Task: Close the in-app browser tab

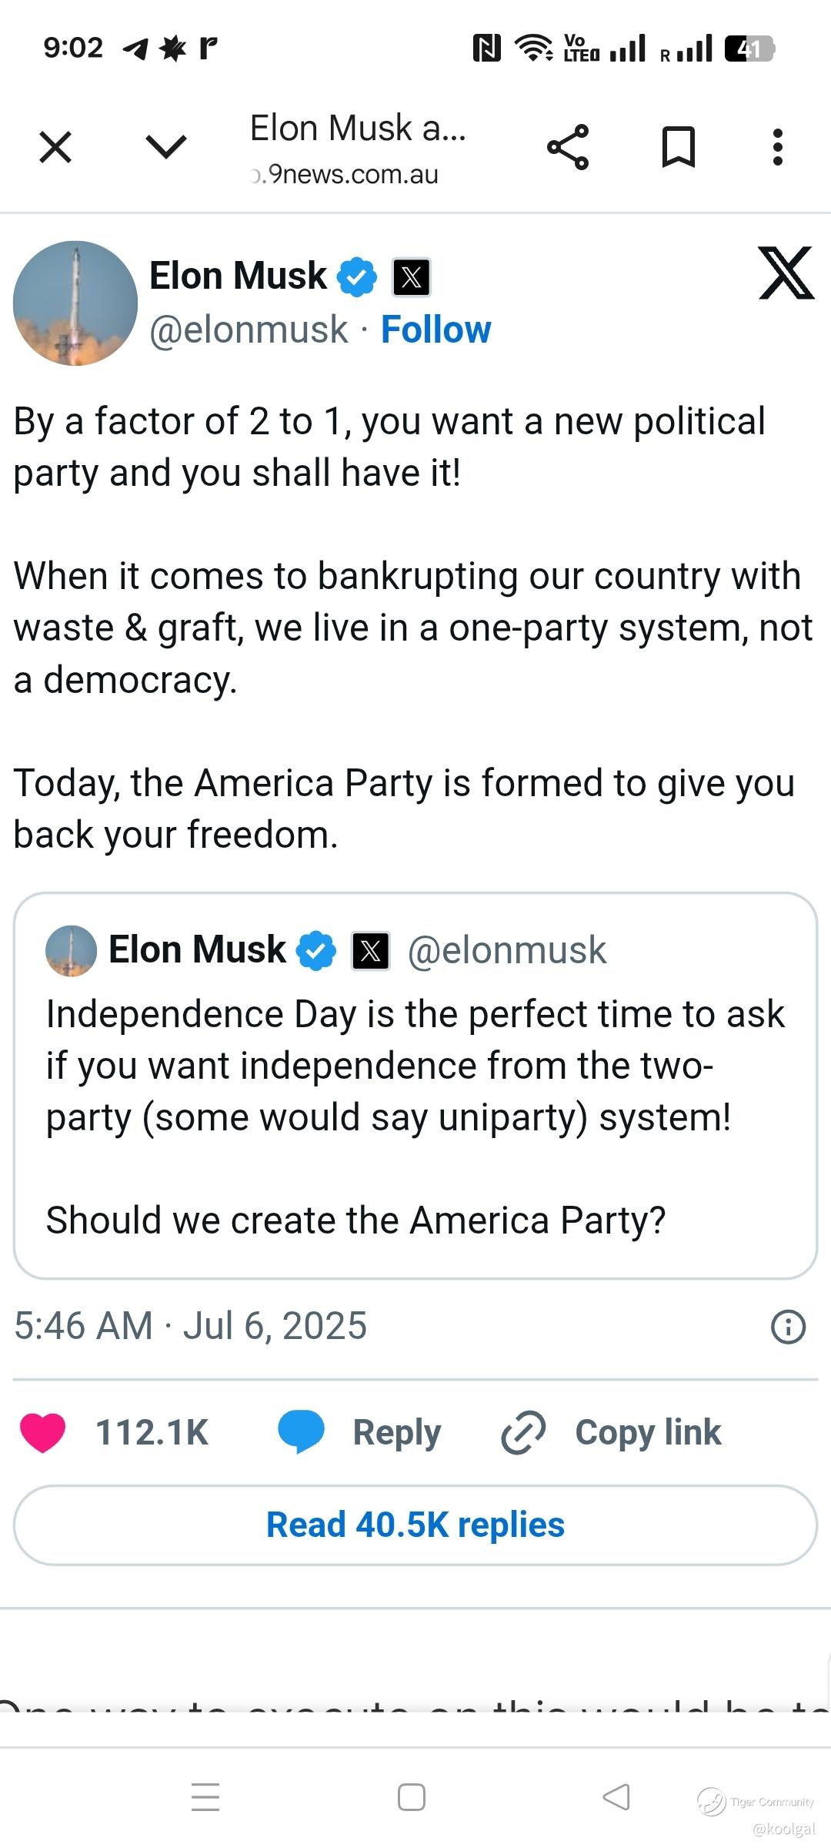Action: [55, 147]
